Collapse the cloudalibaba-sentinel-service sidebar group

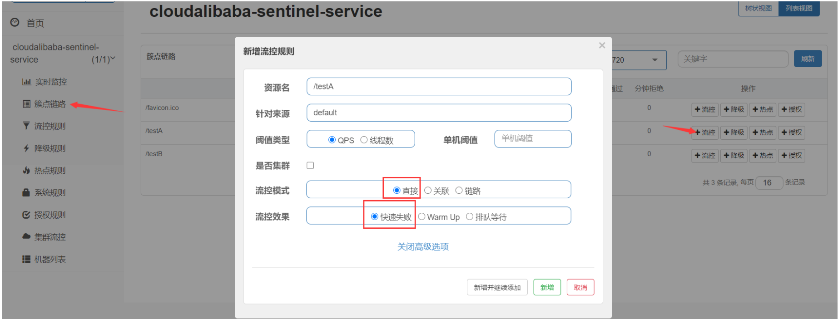coord(113,59)
